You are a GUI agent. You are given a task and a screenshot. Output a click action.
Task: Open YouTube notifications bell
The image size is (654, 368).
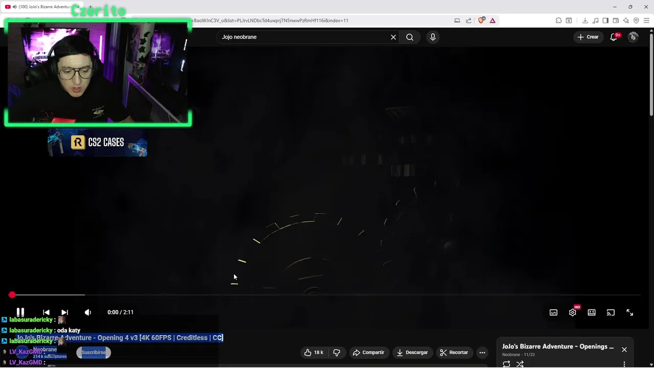614,37
